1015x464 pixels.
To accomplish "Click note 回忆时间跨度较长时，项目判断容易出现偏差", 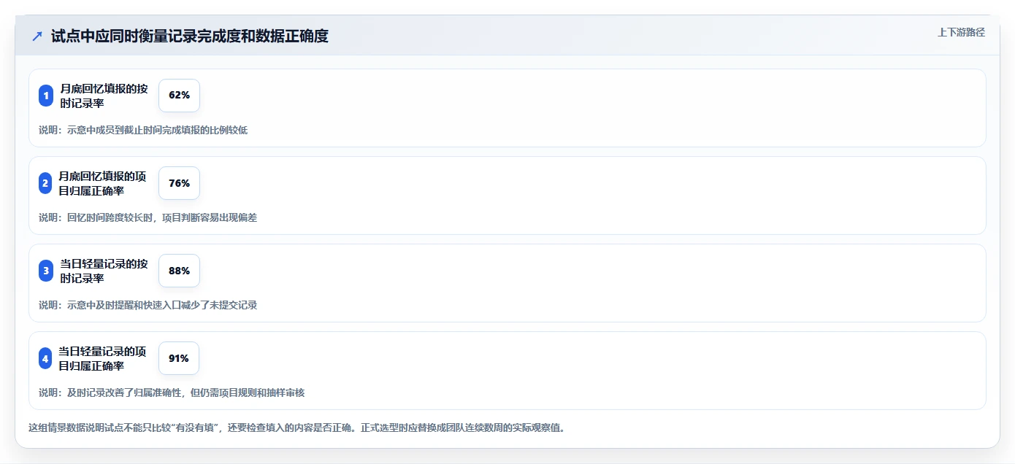I will 162,217.
